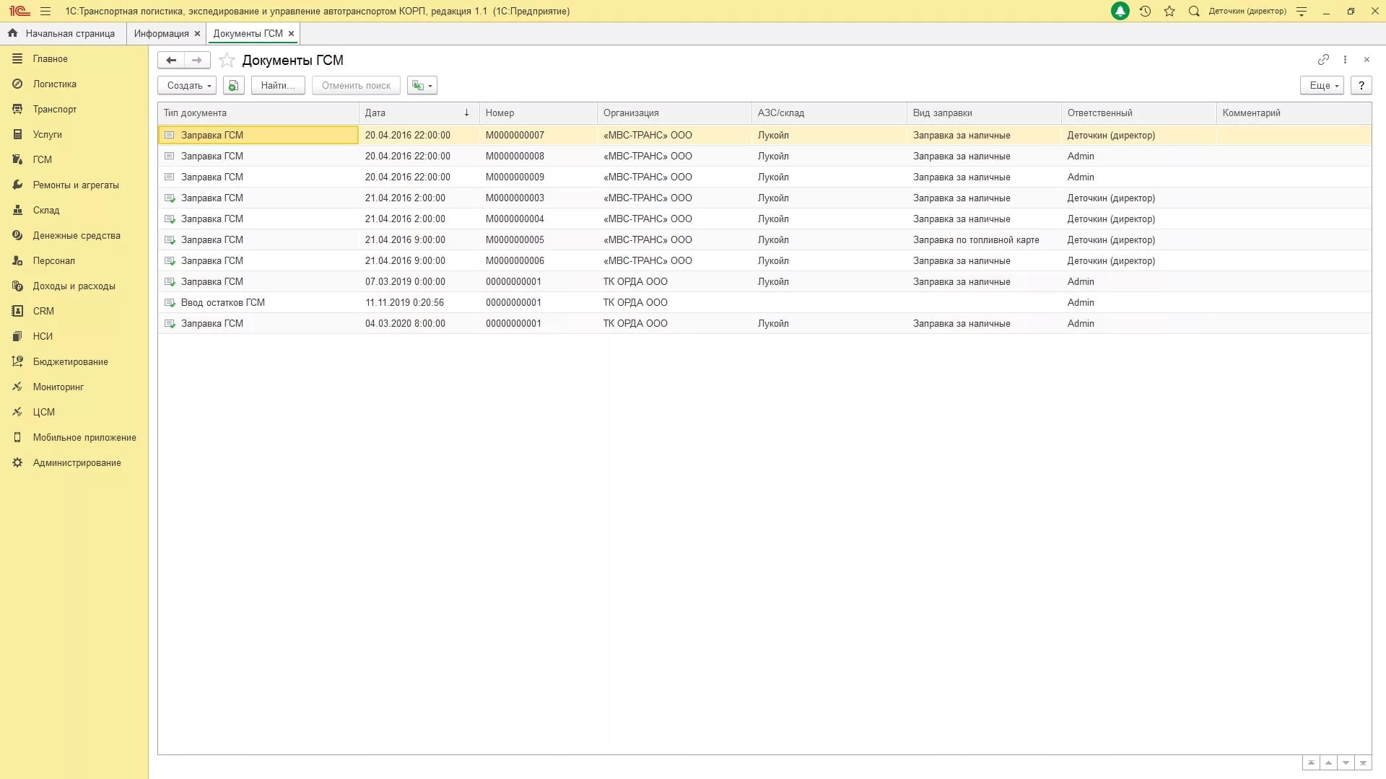Click the notifications bell icon
1386x779 pixels.
(x=1120, y=11)
